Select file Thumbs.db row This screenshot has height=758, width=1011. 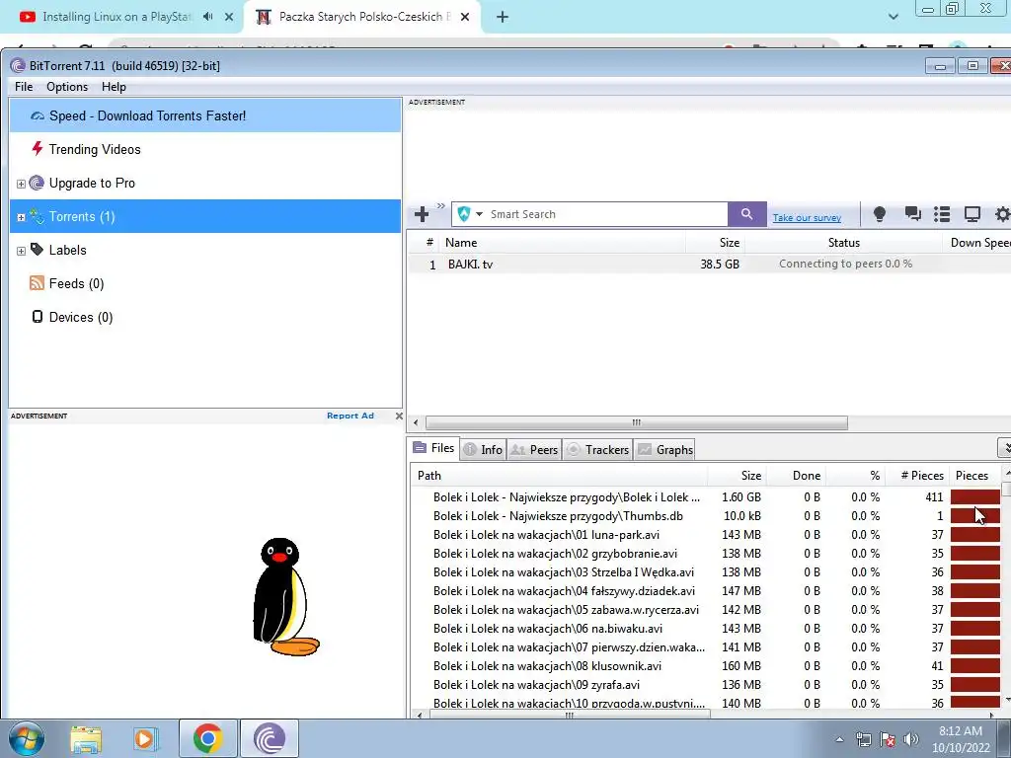coord(706,516)
